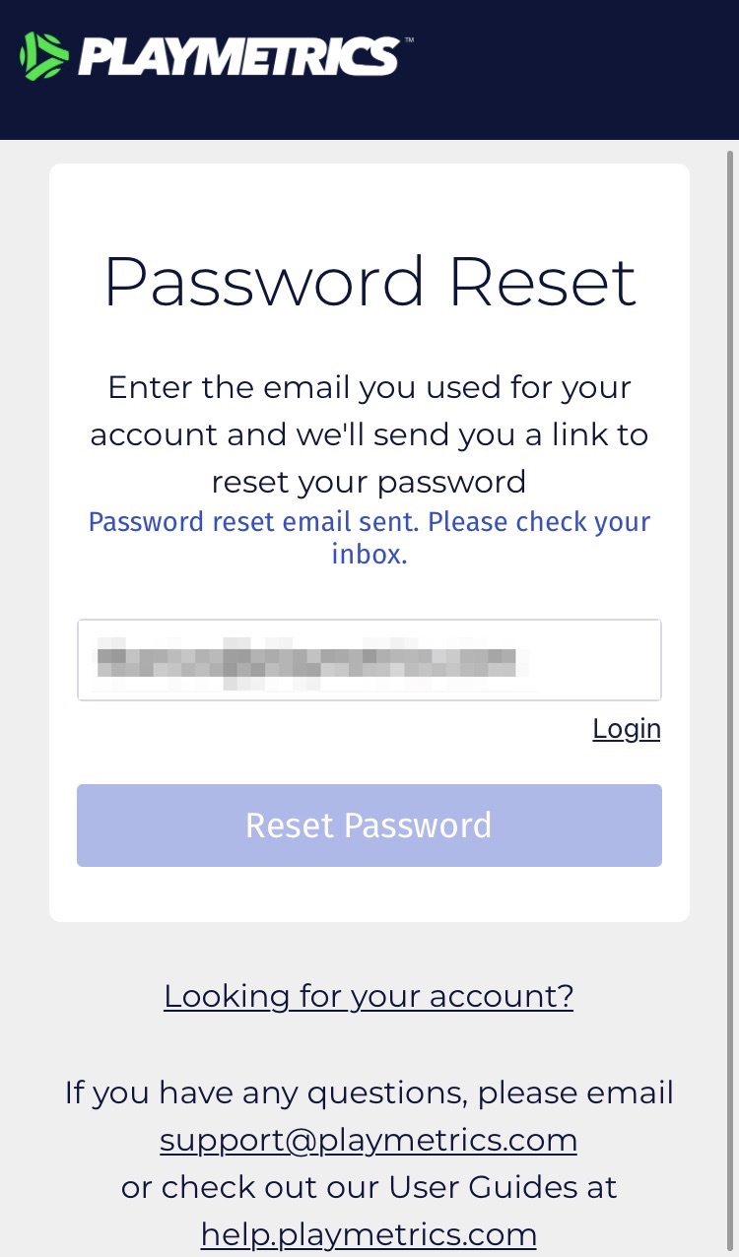
Task: Click the green PlayMetrics logo icon
Action: (43, 56)
